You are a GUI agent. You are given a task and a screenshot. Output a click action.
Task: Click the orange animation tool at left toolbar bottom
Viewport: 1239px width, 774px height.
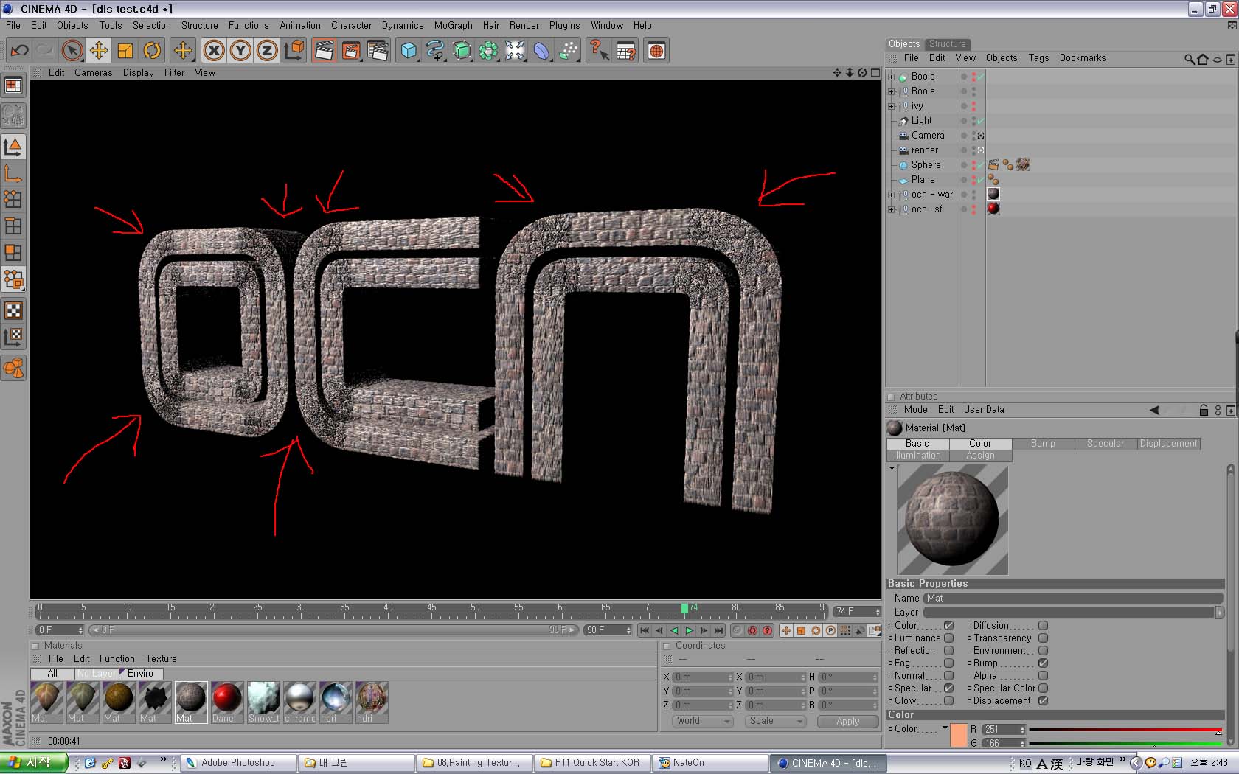(13, 368)
